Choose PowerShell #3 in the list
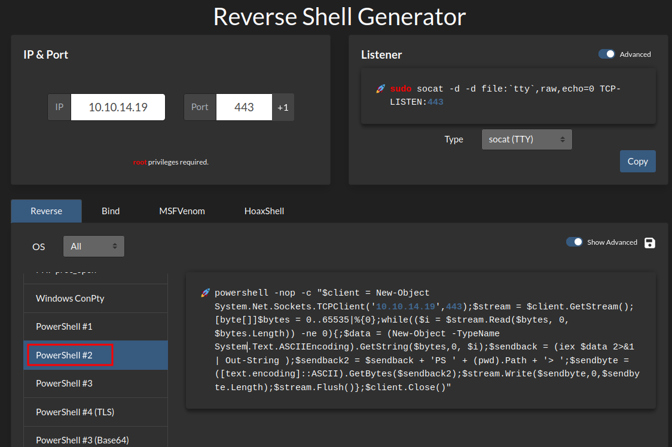The height and width of the screenshot is (447, 672). point(96,384)
